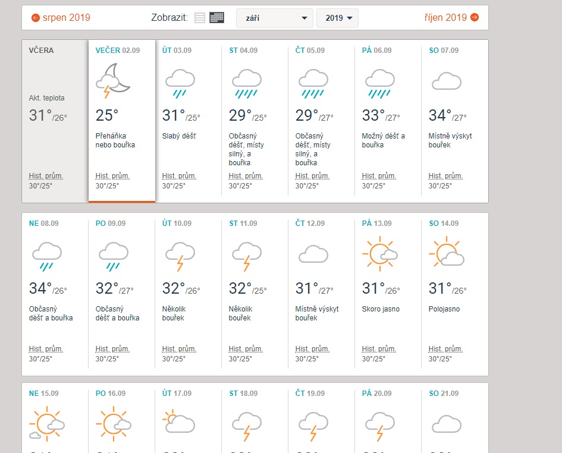Click the heavy rain icon for ST 04.09

pos(247,82)
